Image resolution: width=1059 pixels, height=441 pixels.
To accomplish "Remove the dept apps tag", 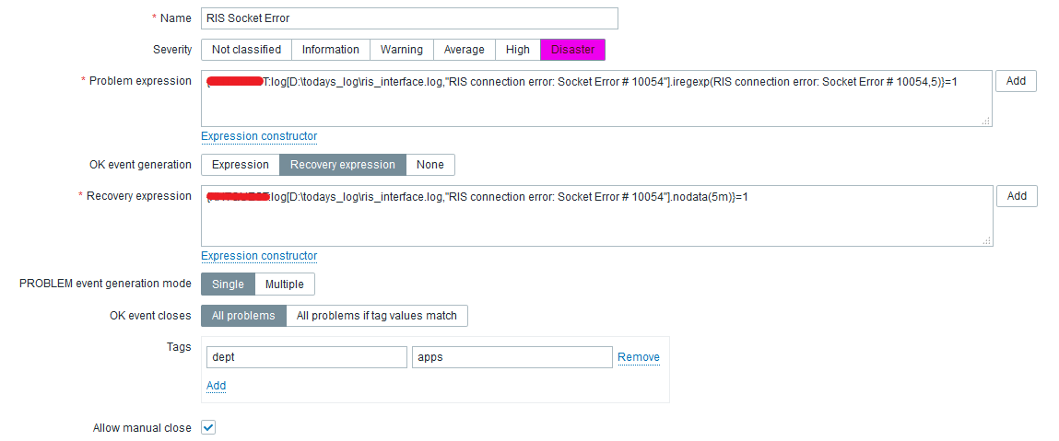I will point(638,357).
